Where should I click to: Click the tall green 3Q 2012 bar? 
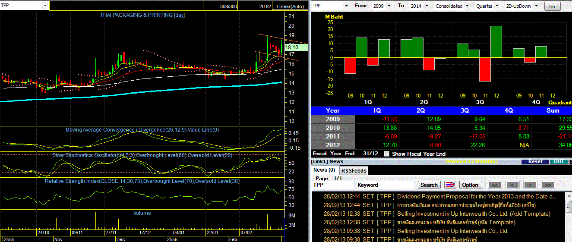(496, 41)
